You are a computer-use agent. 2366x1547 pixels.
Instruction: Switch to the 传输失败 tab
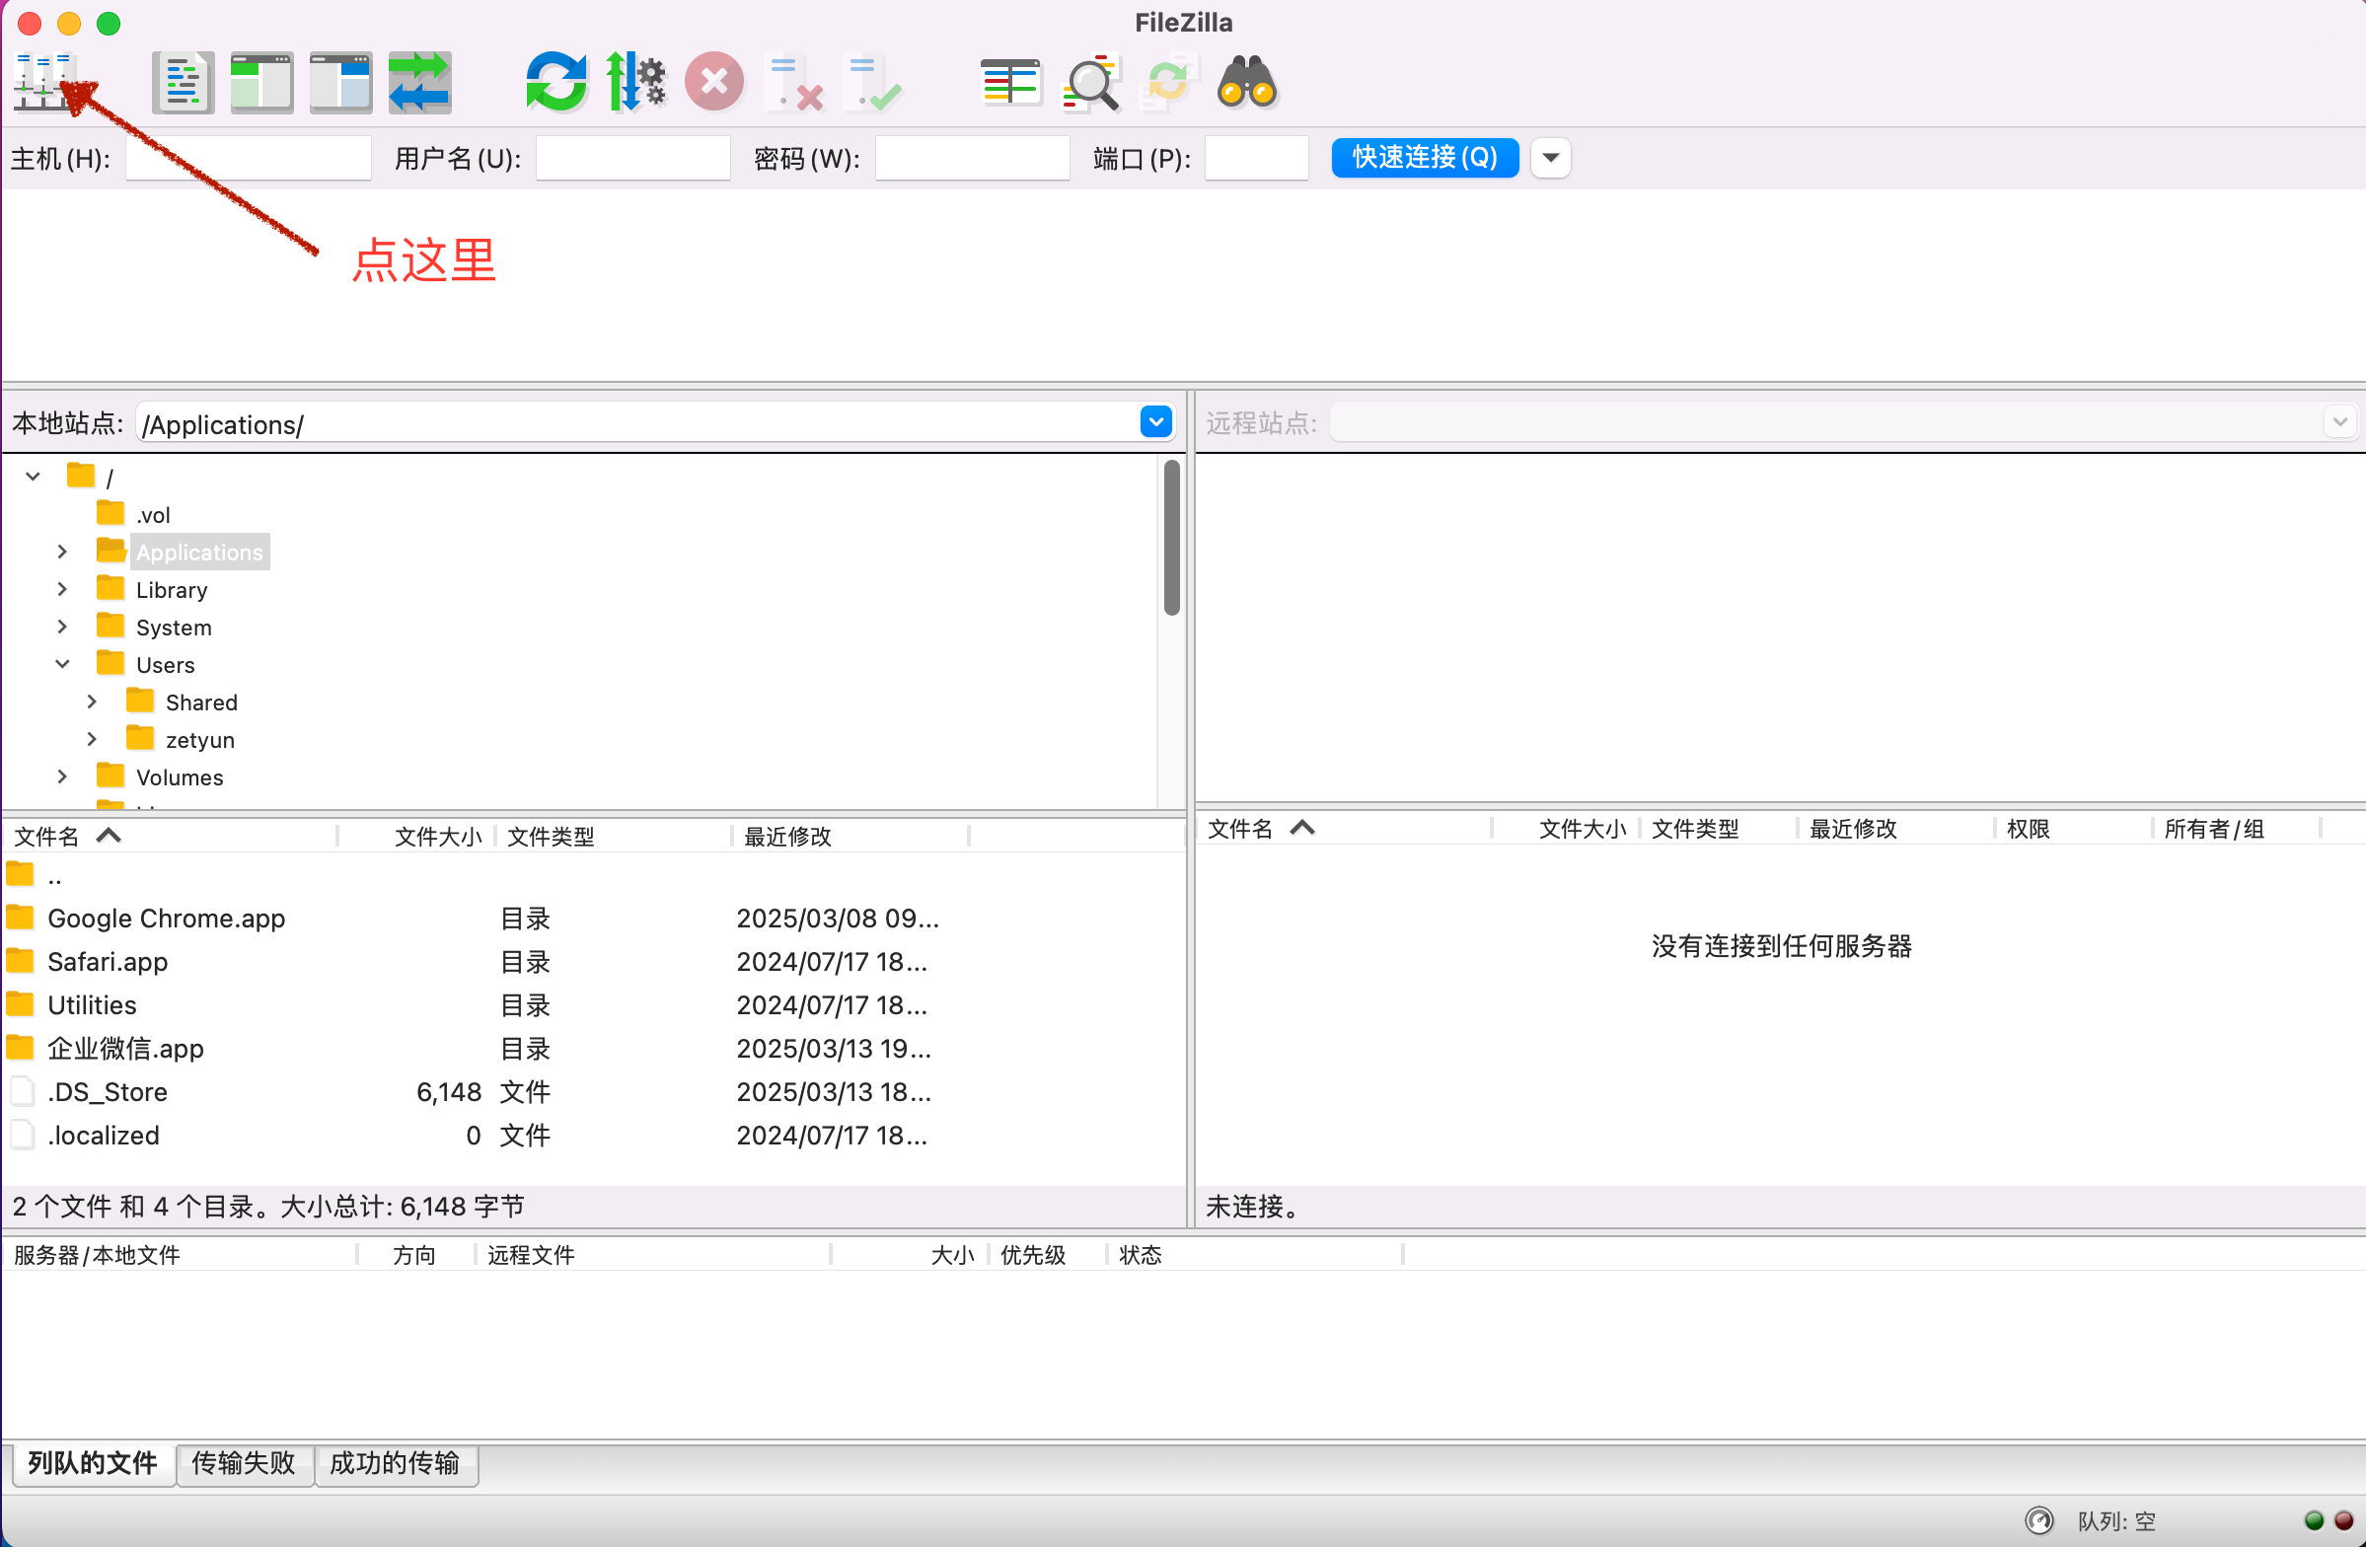point(244,1462)
